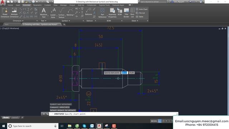
Task: Add a new layout with plus icon
Action: pos(22,118)
